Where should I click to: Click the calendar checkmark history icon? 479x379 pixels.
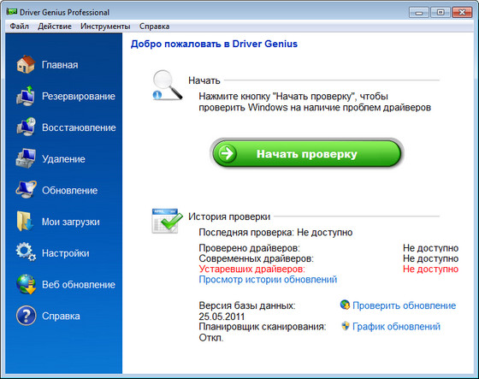[x=167, y=221]
